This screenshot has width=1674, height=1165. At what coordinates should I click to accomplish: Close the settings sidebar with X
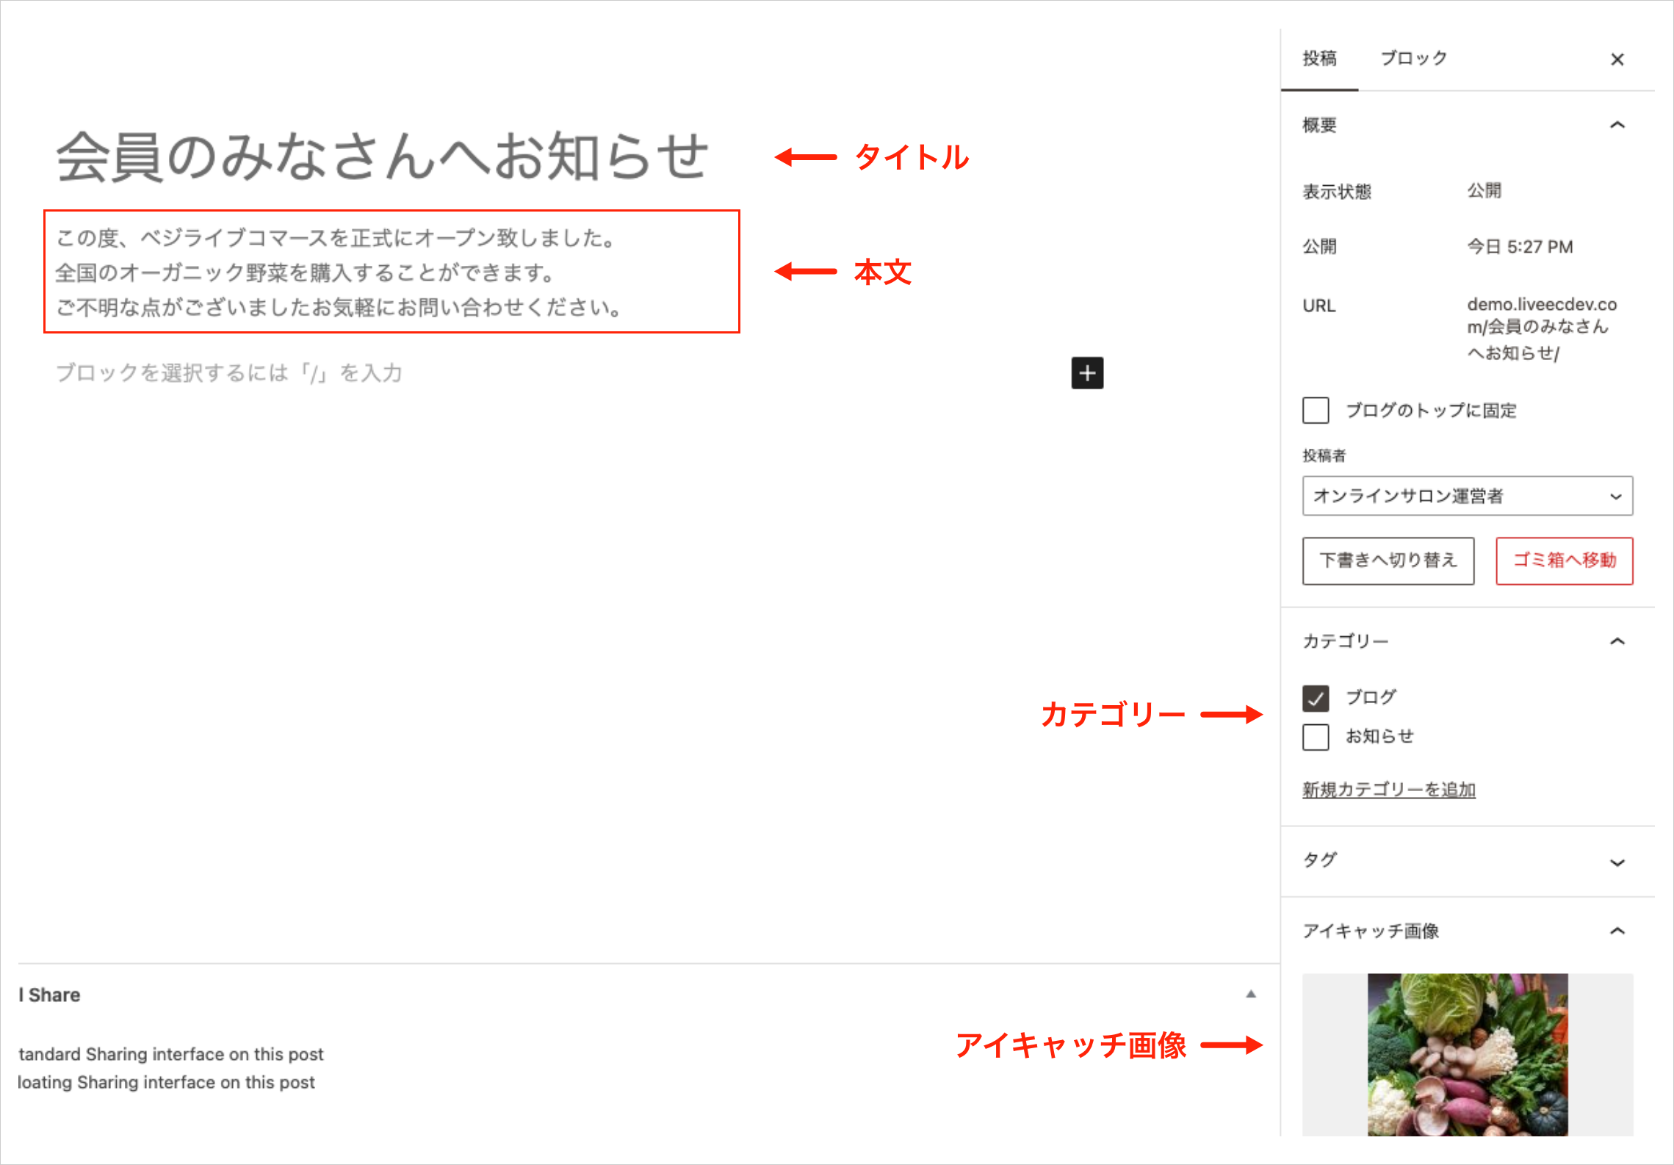(x=1617, y=59)
